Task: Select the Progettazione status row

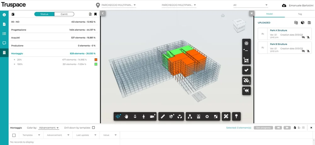Action: (54, 30)
